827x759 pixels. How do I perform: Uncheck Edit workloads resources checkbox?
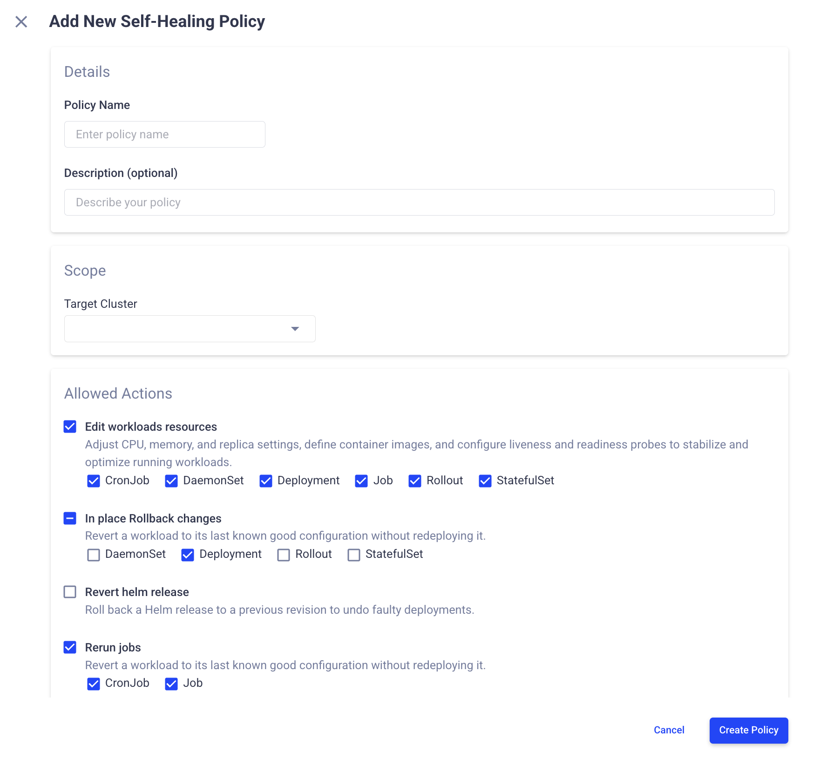coord(70,427)
